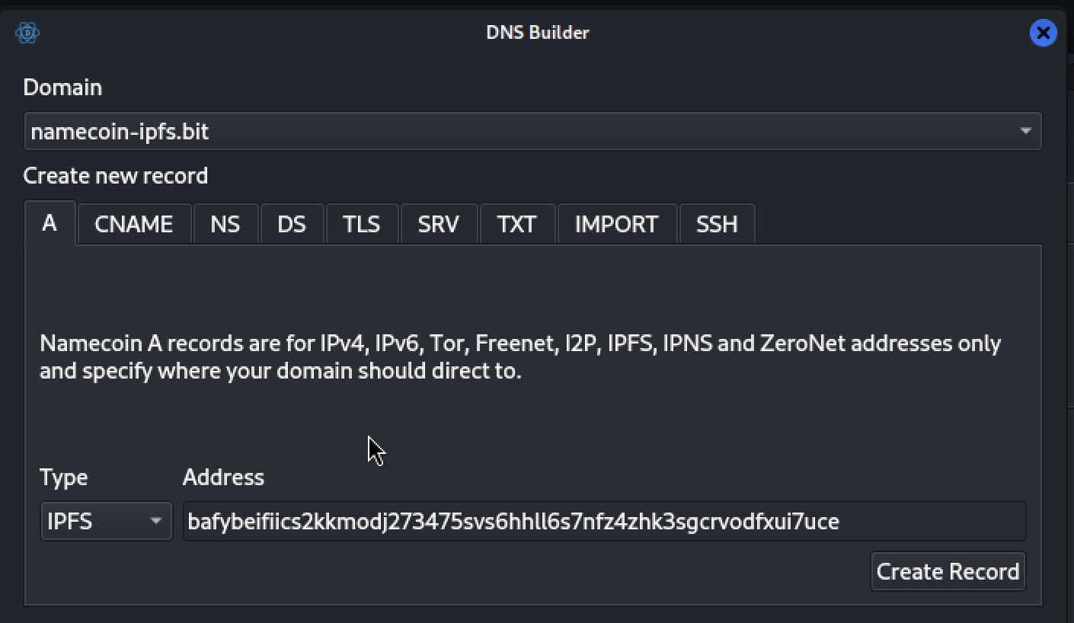Open the TXT record tab
The height and width of the screenshot is (623, 1074).
click(516, 224)
